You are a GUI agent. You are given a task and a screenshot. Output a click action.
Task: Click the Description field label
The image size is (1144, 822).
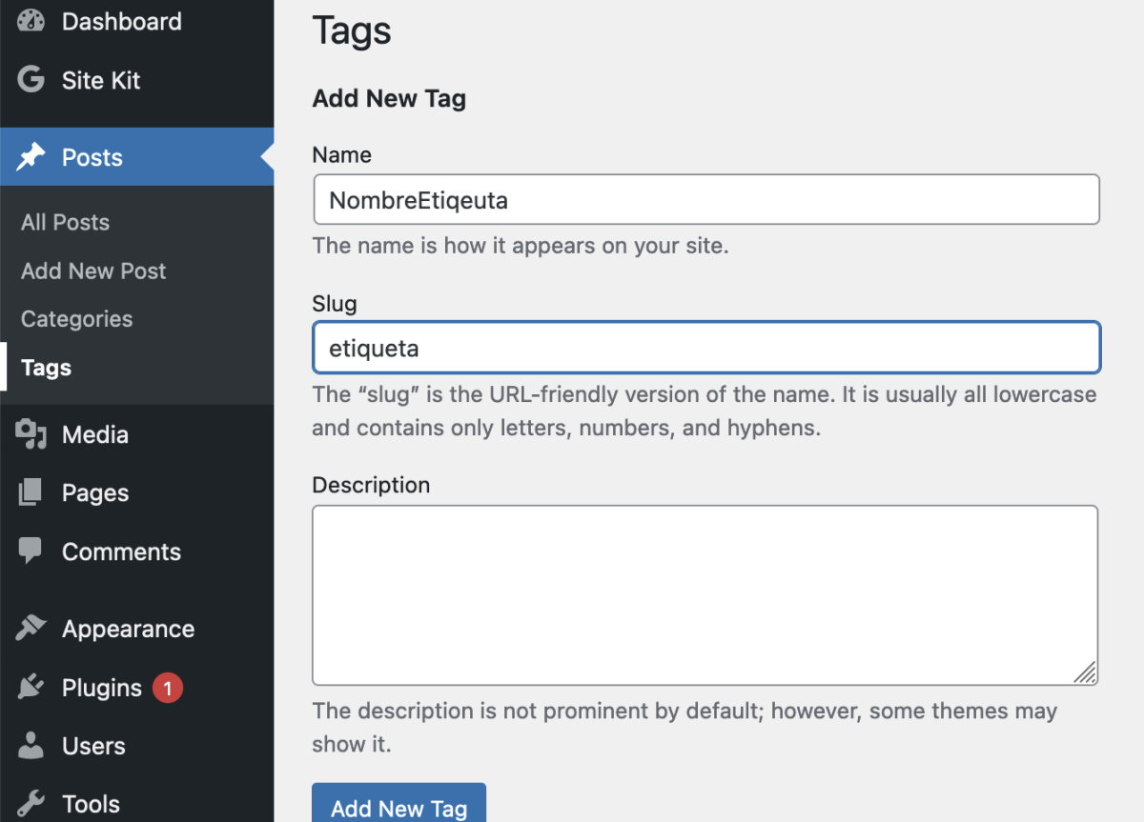(371, 485)
